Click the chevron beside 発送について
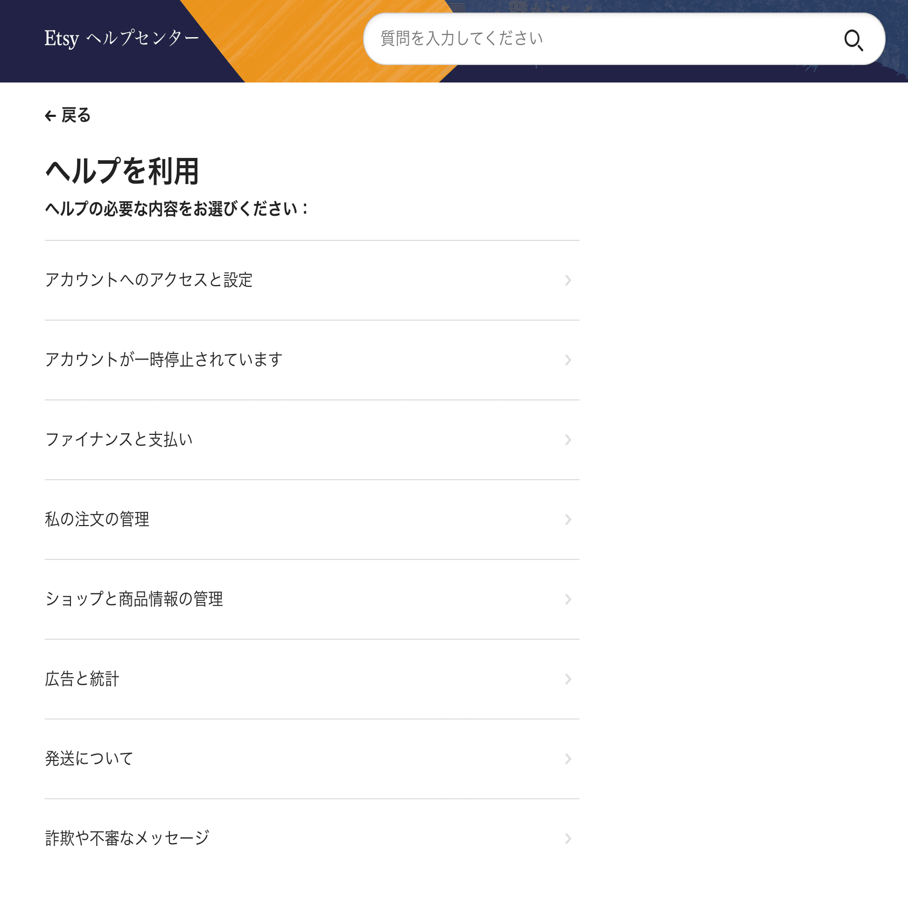This screenshot has width=908, height=908. 568,758
